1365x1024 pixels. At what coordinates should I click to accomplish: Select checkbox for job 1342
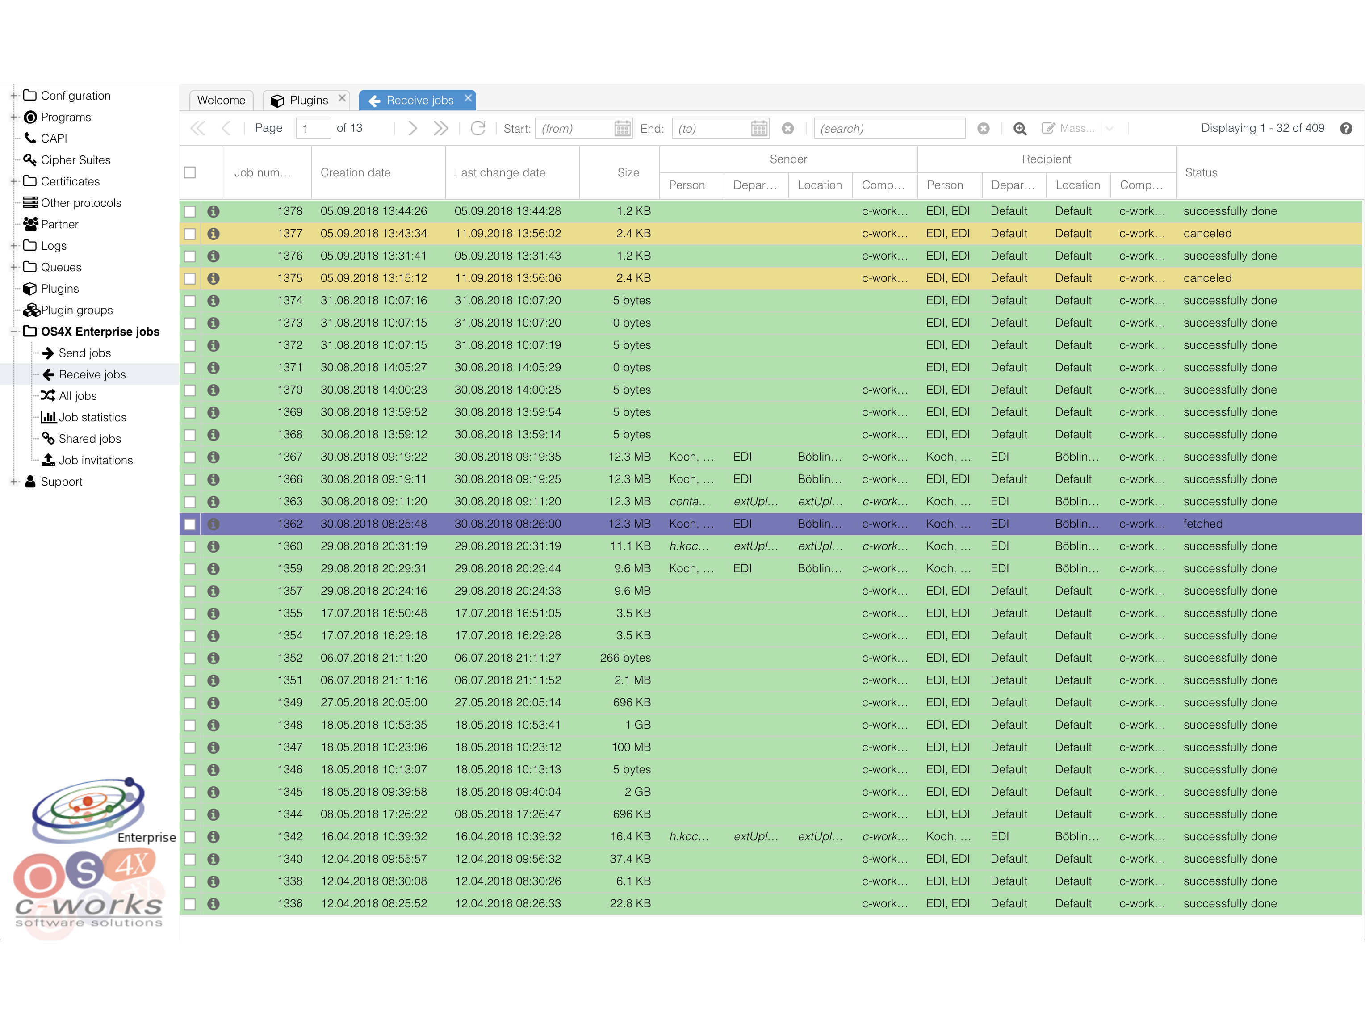pyautogui.click(x=190, y=837)
